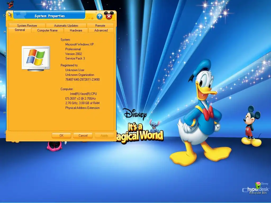The width and height of the screenshot is (271, 203).
Task: Click the product ID 76487-640-2972611-23490
Action: pyautogui.click(x=83, y=80)
